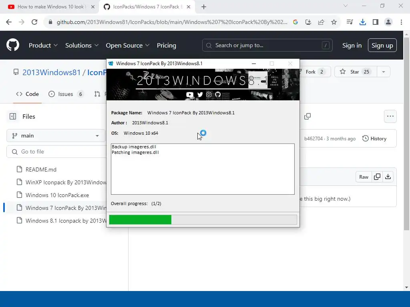Open the 2013Windows81 user link

point(52,72)
